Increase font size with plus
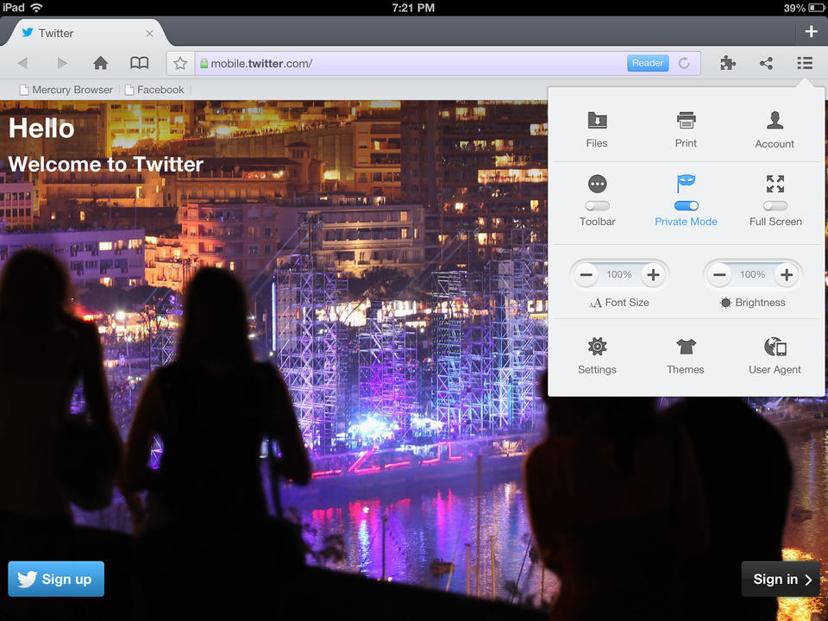The image size is (828, 621). click(x=653, y=274)
